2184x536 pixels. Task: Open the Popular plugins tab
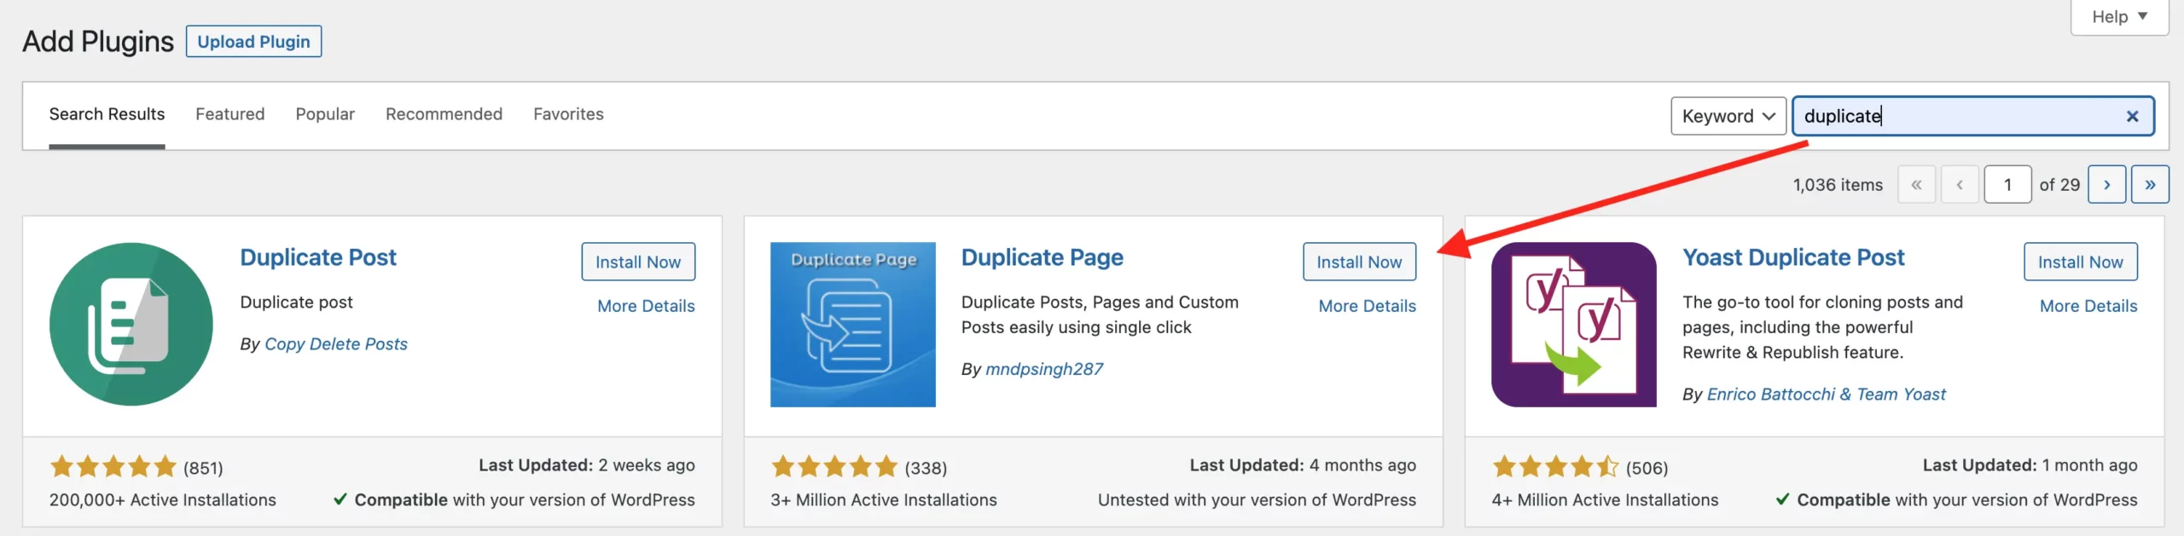(x=325, y=114)
